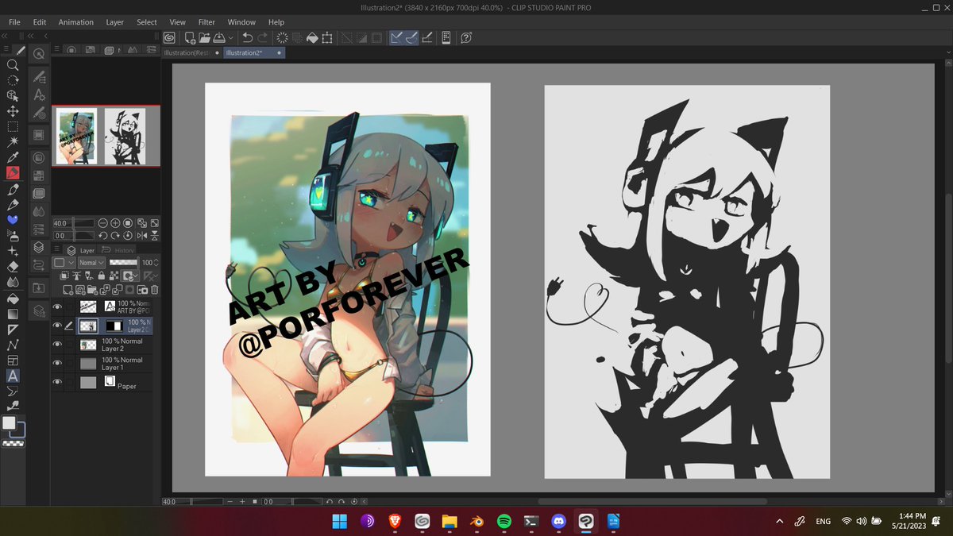953x536 pixels.
Task: Select the Text tool (A icon)
Action: click(13, 376)
